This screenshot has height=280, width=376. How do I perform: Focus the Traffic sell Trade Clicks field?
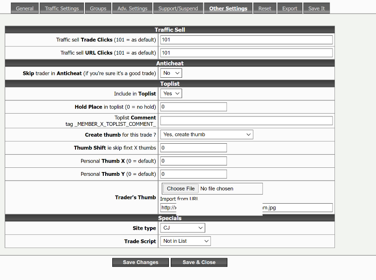tap(246, 40)
